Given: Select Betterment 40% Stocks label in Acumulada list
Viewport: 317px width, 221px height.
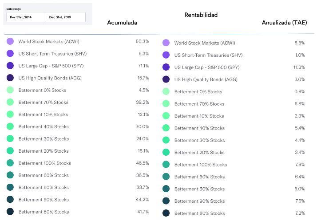Looking at the screenshot, I should pyautogui.click(x=44, y=126).
